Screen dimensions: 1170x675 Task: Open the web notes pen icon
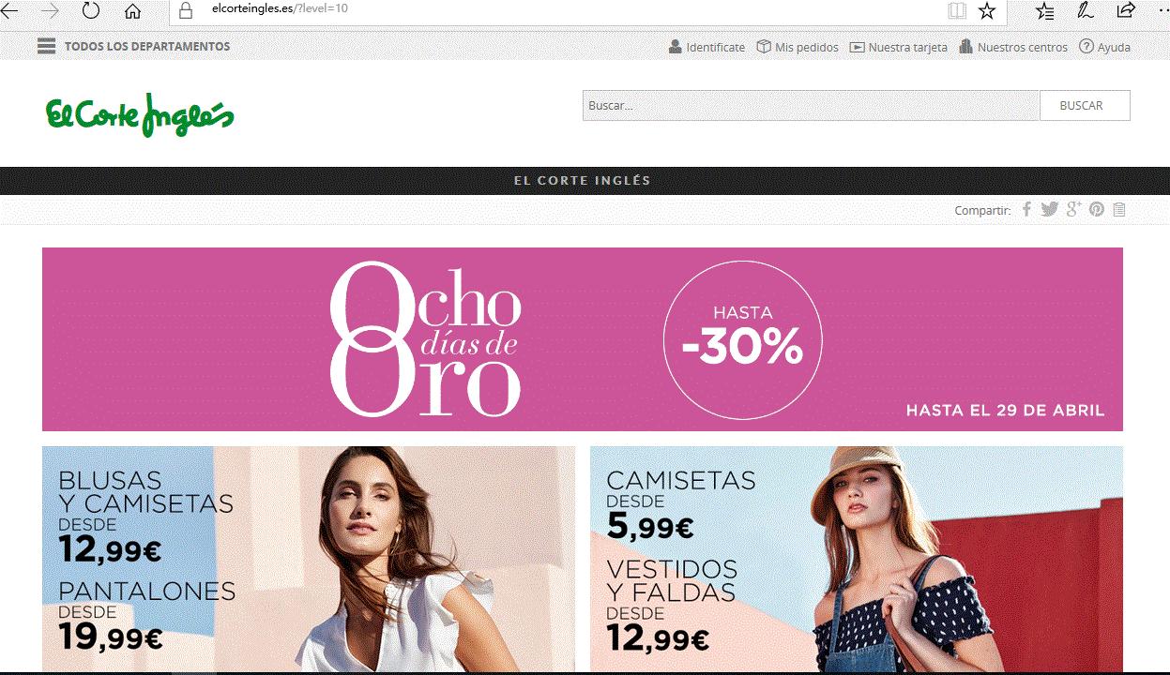click(x=1086, y=11)
